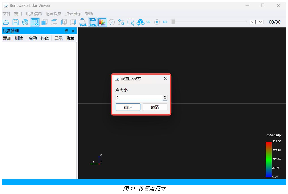Viewport: 288px width, 194px height.
Task: Click the XYZ axis orientation widget
Action: [96, 160]
